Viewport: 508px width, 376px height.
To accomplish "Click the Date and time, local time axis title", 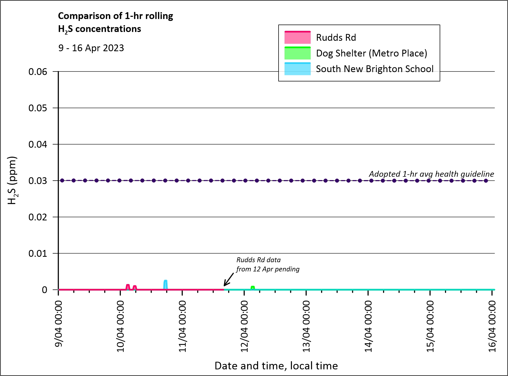I will coord(276,366).
